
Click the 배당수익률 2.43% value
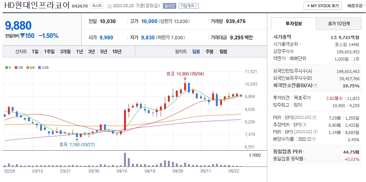pos(353,140)
